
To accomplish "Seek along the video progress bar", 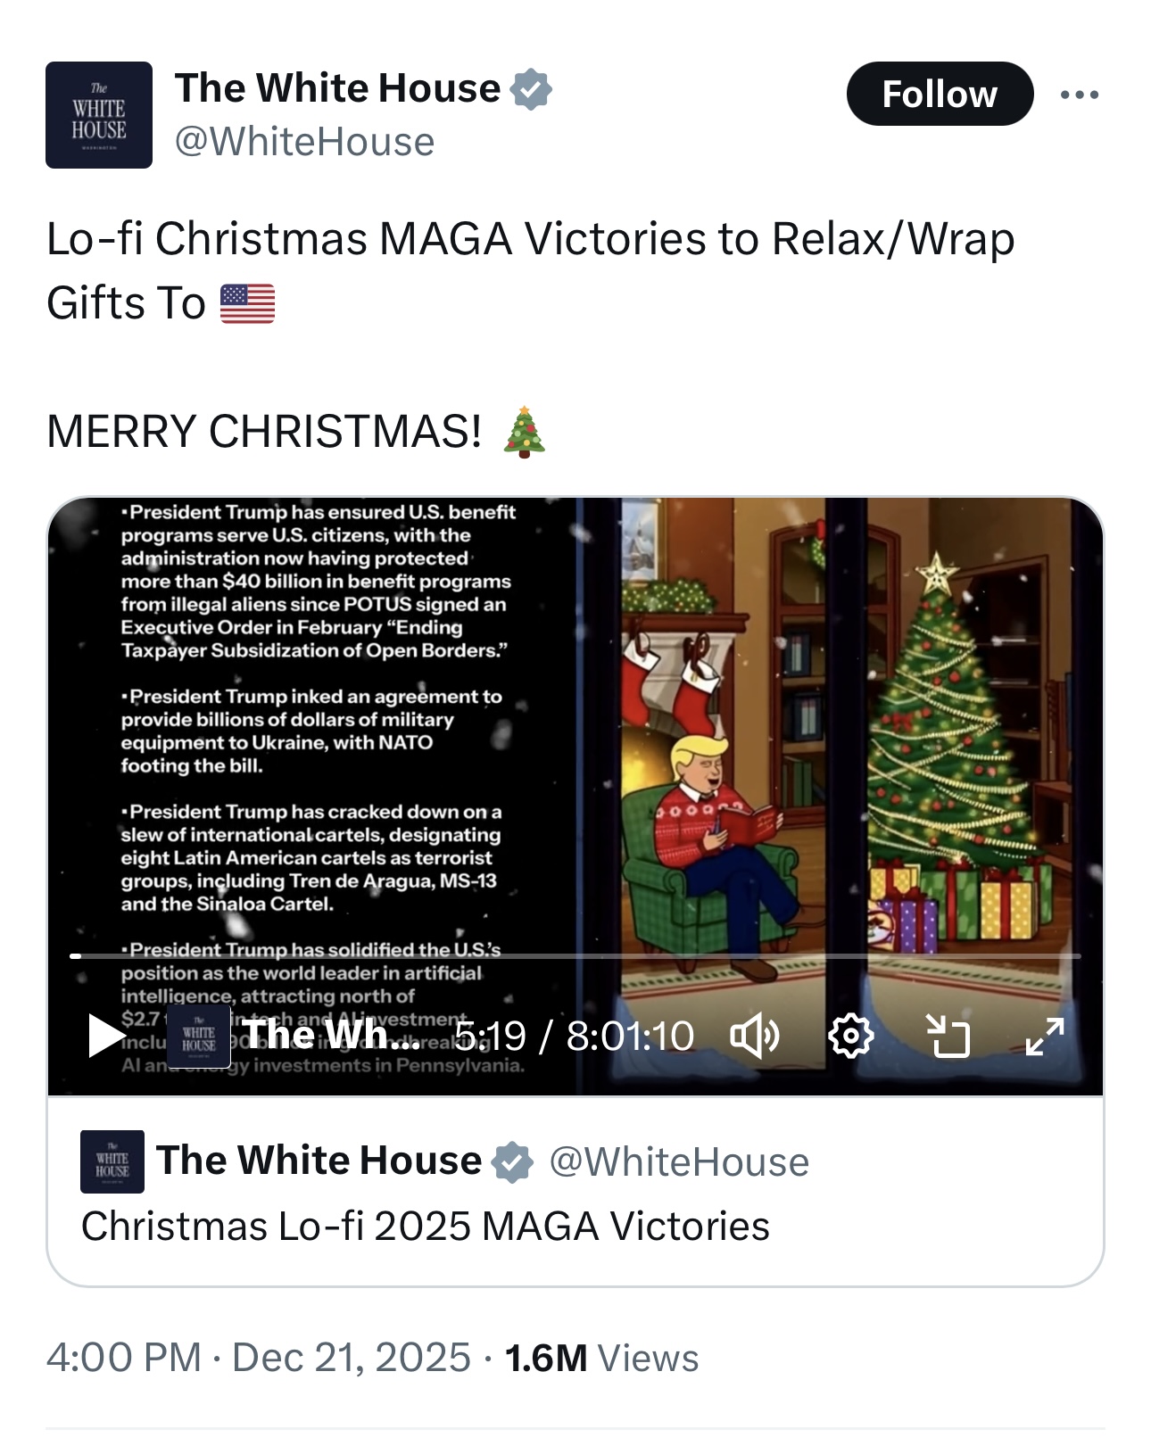I will pyautogui.click(x=575, y=955).
